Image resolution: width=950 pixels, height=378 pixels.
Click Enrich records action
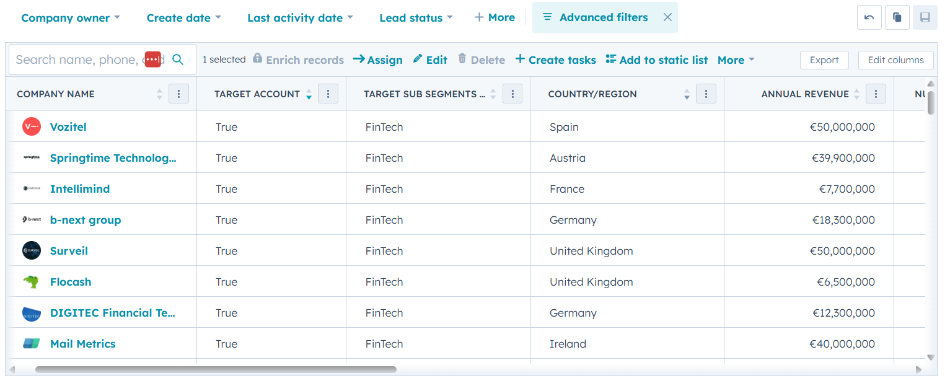(298, 60)
